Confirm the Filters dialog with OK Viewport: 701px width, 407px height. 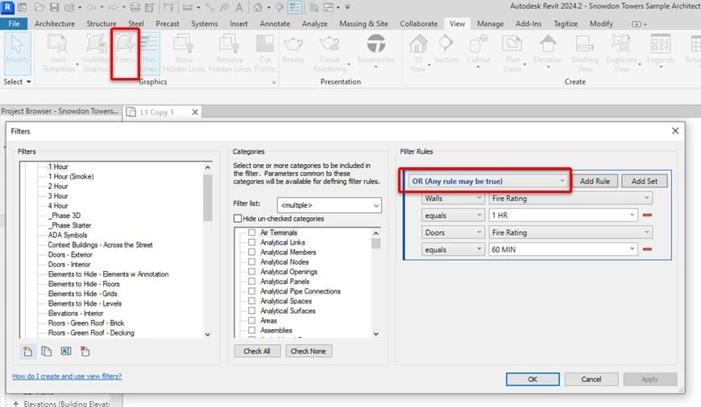point(533,380)
